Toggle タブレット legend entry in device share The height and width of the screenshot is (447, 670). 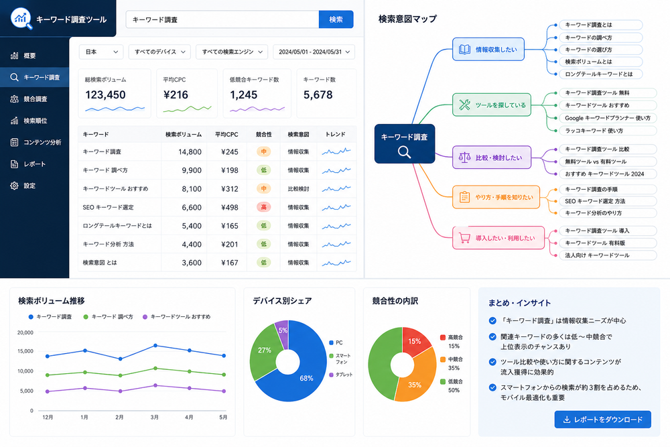click(341, 375)
